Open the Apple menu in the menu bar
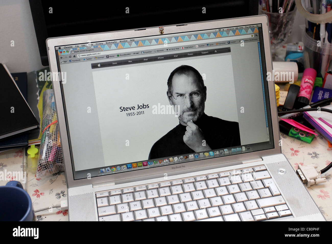 coord(60,48)
